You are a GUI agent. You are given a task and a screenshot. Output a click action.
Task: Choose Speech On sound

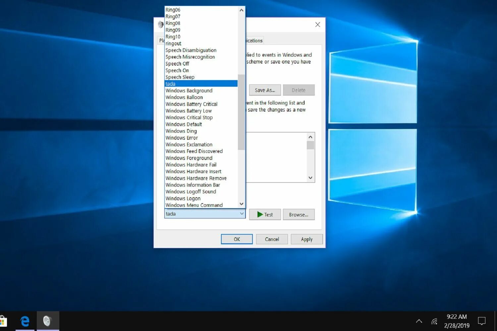click(x=201, y=71)
